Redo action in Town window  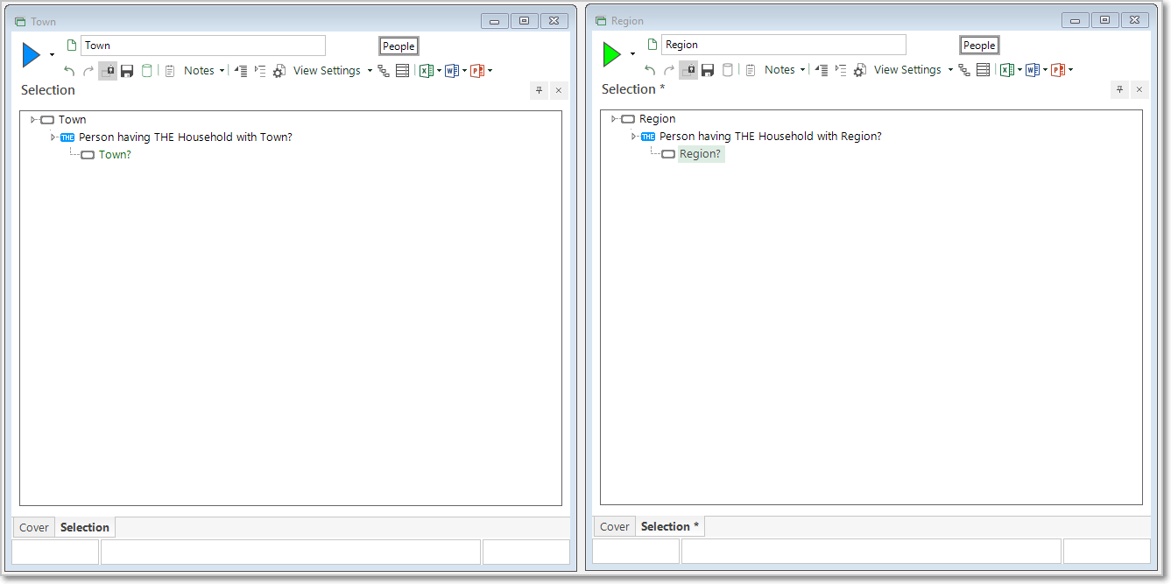pos(88,71)
